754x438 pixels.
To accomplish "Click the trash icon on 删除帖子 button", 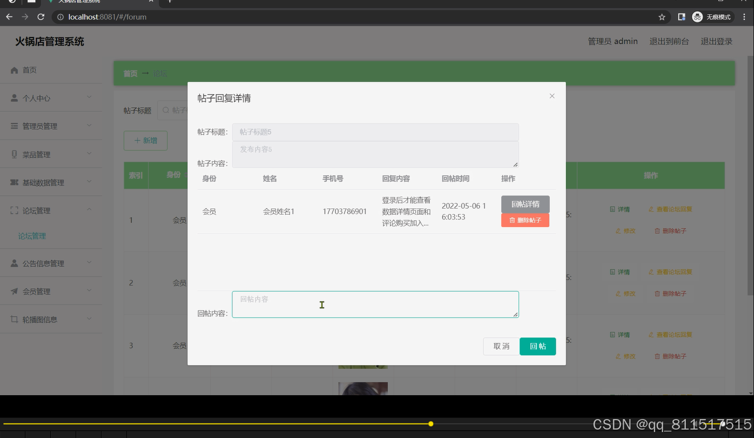I will pos(512,220).
